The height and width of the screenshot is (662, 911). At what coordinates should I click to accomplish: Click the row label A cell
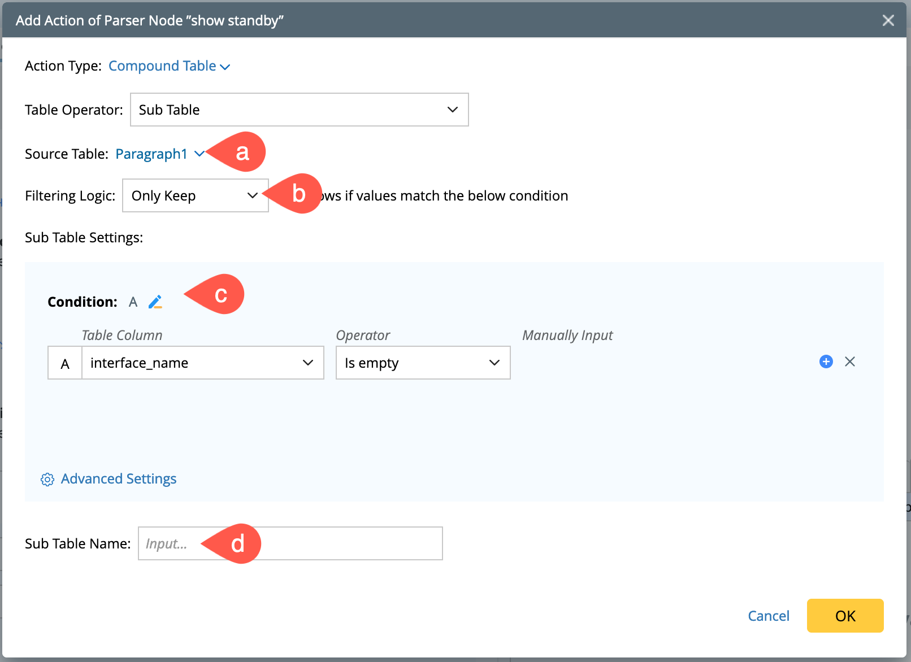65,363
